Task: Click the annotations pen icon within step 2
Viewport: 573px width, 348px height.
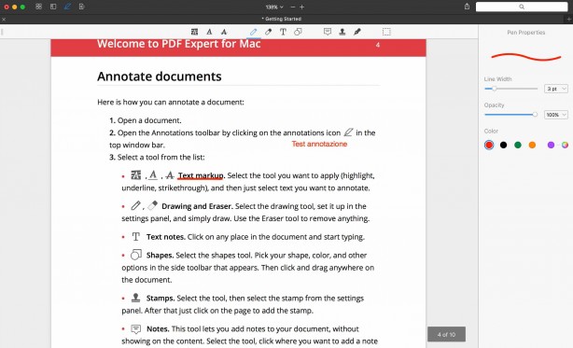Action: click(348, 132)
